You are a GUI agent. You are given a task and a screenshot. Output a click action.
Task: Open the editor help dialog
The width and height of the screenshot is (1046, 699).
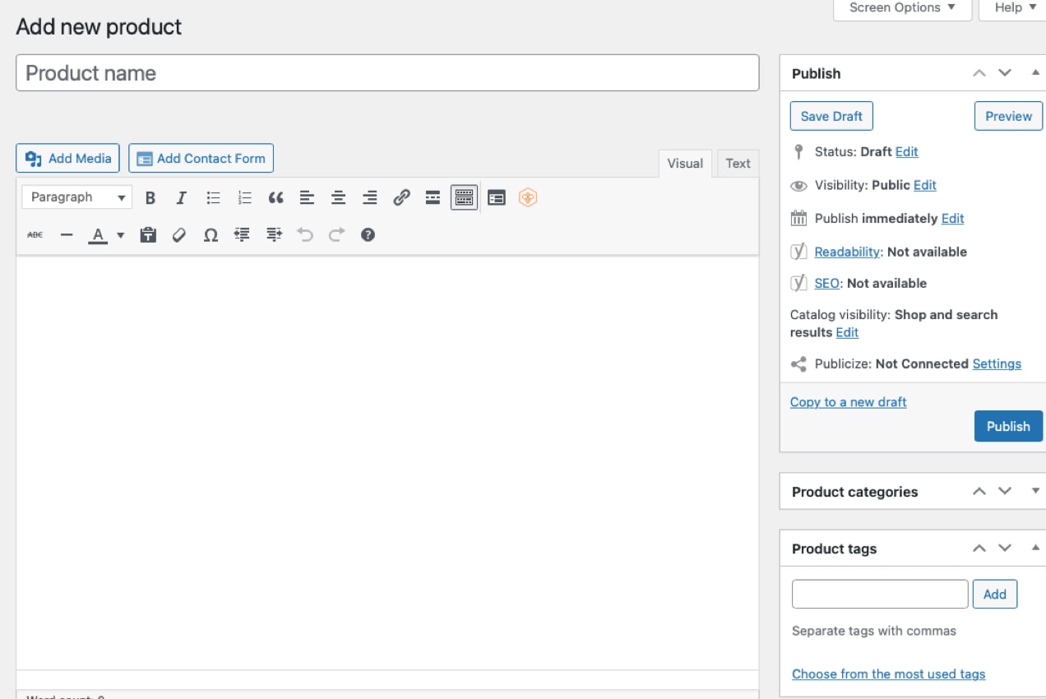tap(368, 235)
